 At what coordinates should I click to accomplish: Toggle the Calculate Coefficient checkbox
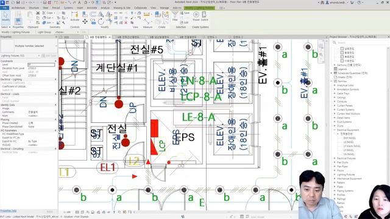point(30,83)
